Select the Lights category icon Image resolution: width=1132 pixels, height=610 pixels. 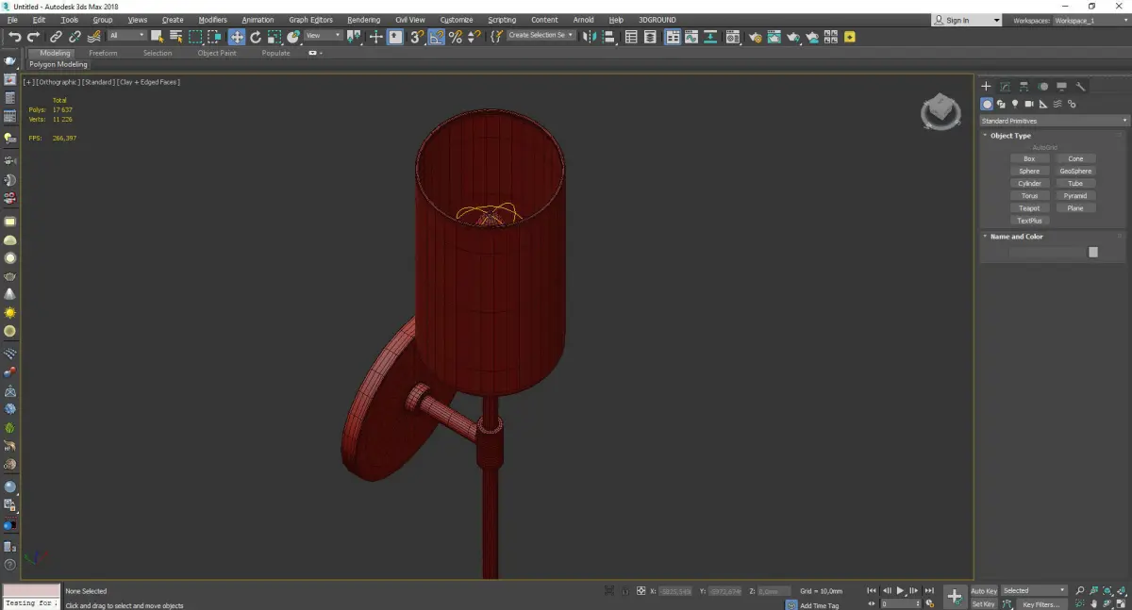click(1015, 104)
